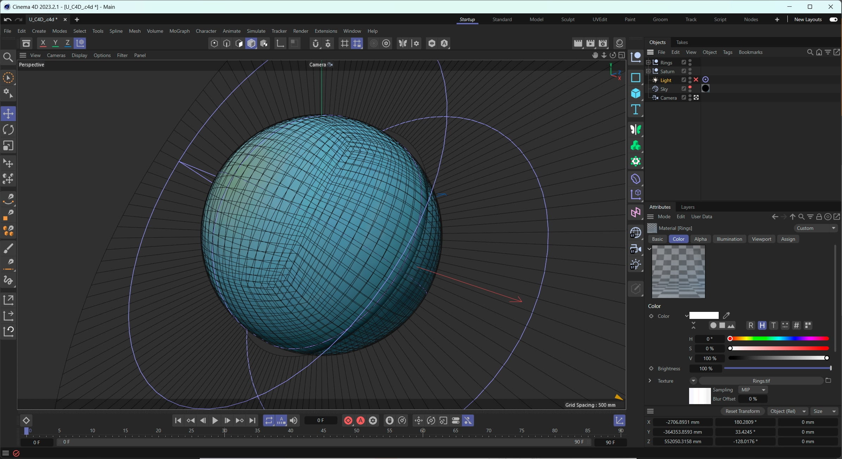The height and width of the screenshot is (459, 842).
Task: Expand the Texture section chevron
Action: pyautogui.click(x=650, y=381)
